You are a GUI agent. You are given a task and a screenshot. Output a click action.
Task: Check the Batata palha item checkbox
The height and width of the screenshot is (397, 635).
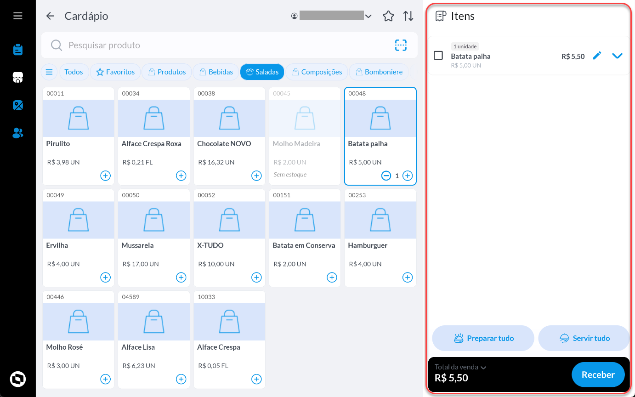tap(438, 56)
